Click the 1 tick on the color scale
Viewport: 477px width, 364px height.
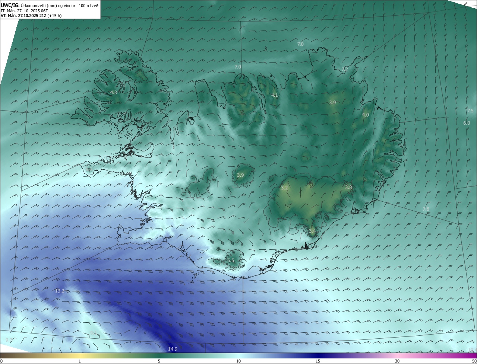(80, 361)
